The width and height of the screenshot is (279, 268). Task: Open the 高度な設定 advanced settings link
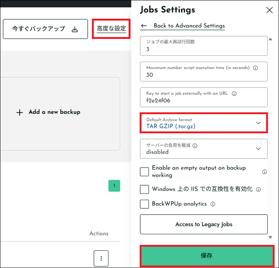[x=112, y=29]
